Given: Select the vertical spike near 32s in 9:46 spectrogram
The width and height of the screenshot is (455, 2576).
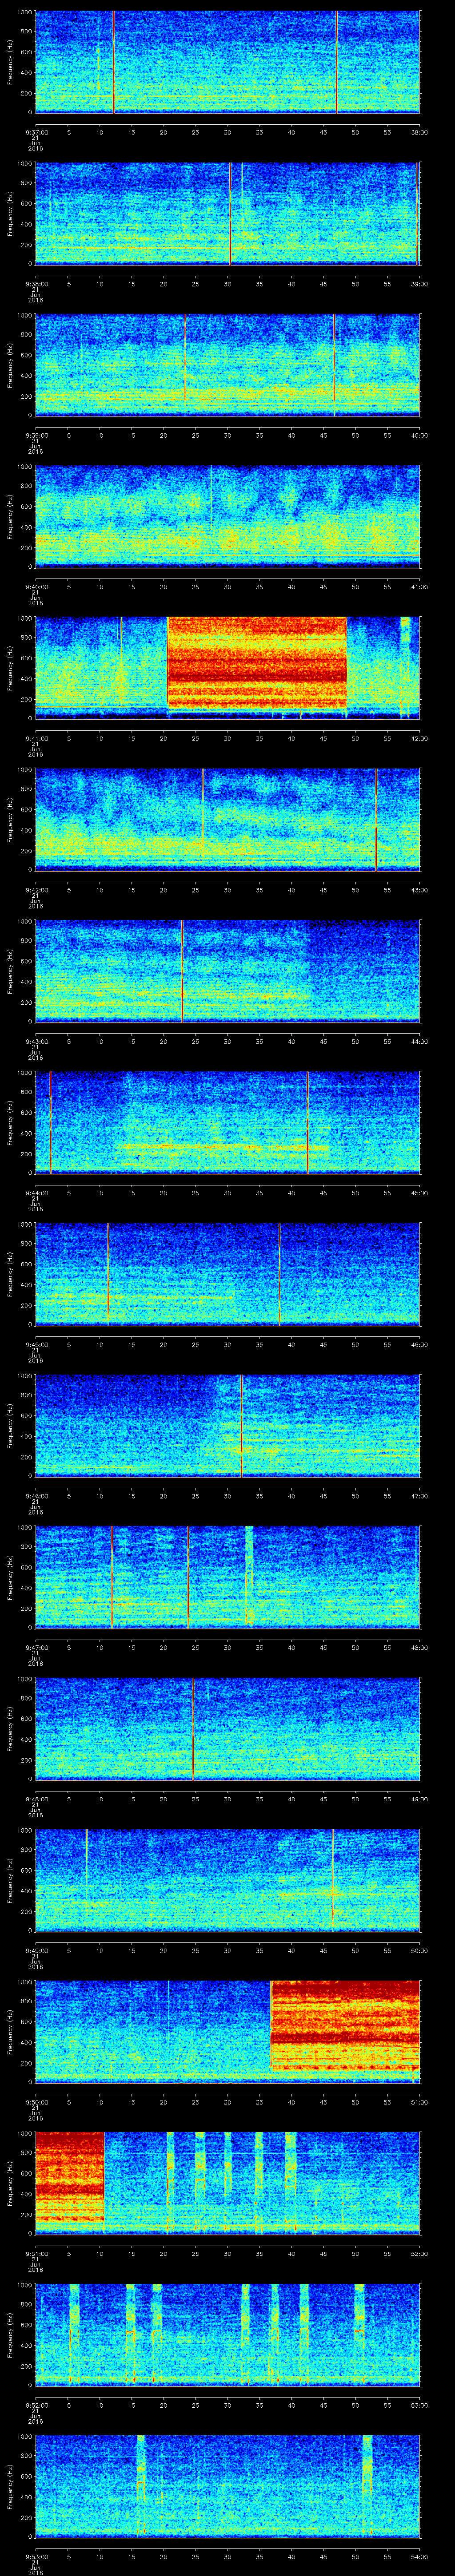Looking at the screenshot, I should (241, 1424).
